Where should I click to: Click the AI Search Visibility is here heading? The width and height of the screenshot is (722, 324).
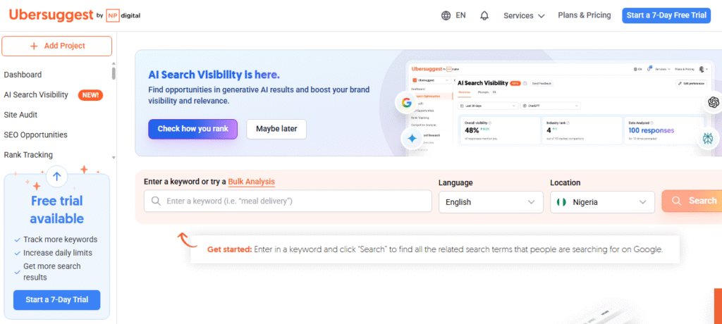point(214,75)
